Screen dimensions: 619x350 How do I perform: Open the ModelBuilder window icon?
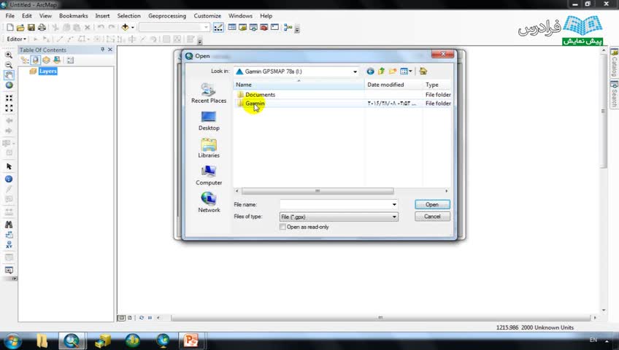click(288, 27)
